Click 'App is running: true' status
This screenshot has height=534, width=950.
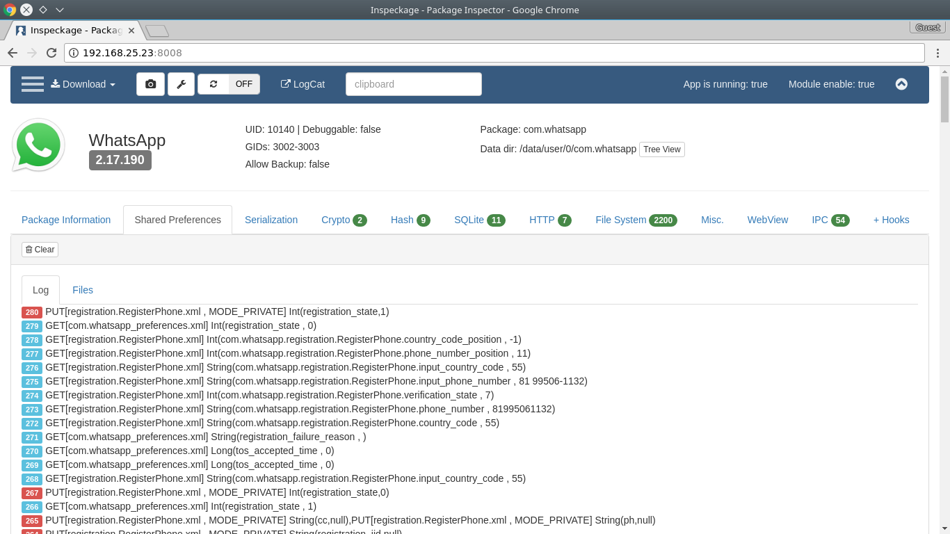(725, 84)
